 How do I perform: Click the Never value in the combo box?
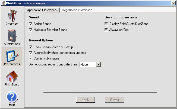[85, 65]
